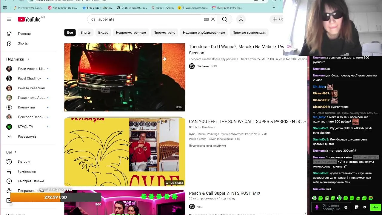The width and height of the screenshot is (382, 215).
Task: Select the Недавно опубликованные filter chip
Action: pyautogui.click(x=204, y=33)
